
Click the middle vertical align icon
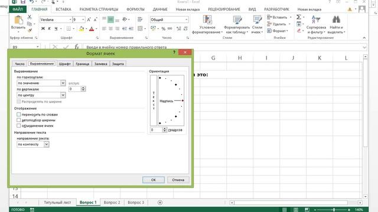click(x=110, y=19)
